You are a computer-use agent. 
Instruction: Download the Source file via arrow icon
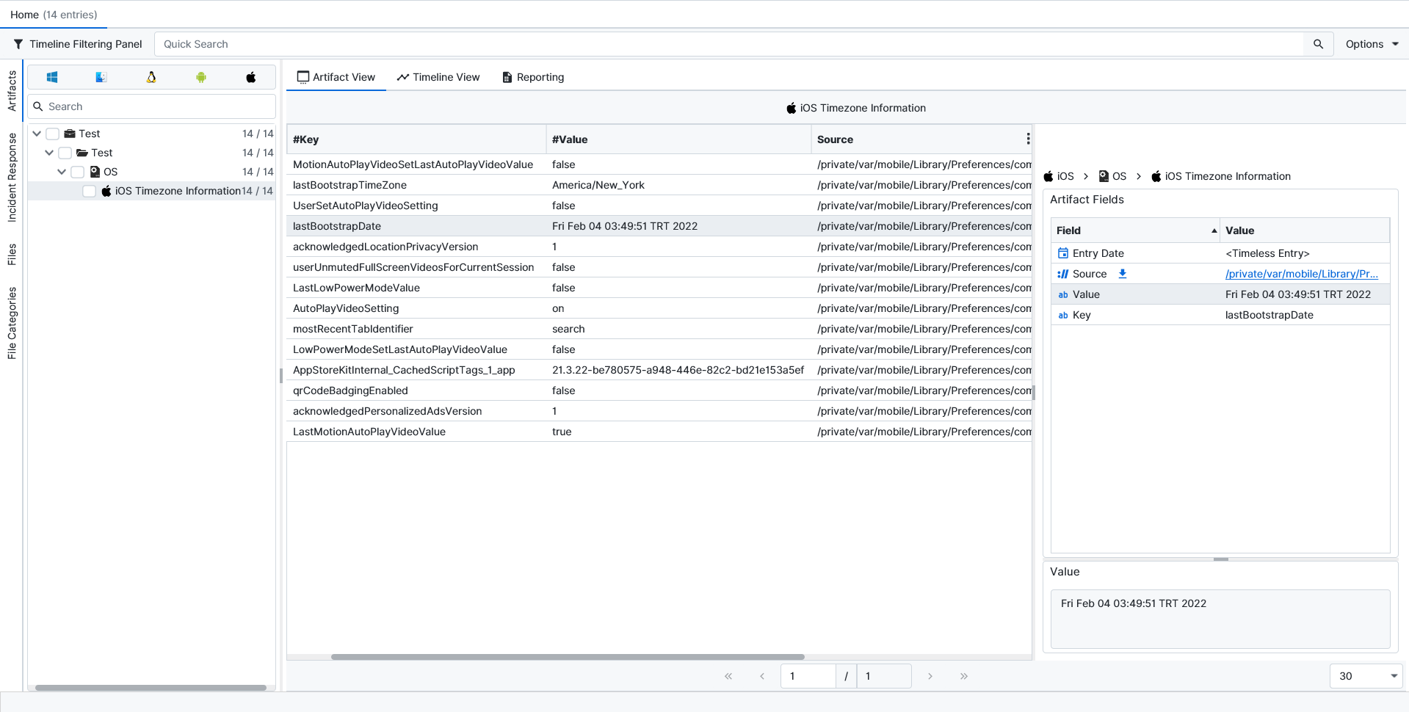1122,274
